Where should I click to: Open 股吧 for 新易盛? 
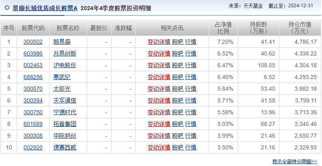coord(177,42)
